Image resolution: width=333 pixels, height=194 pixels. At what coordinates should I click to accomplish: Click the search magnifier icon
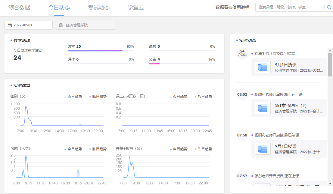329,7
